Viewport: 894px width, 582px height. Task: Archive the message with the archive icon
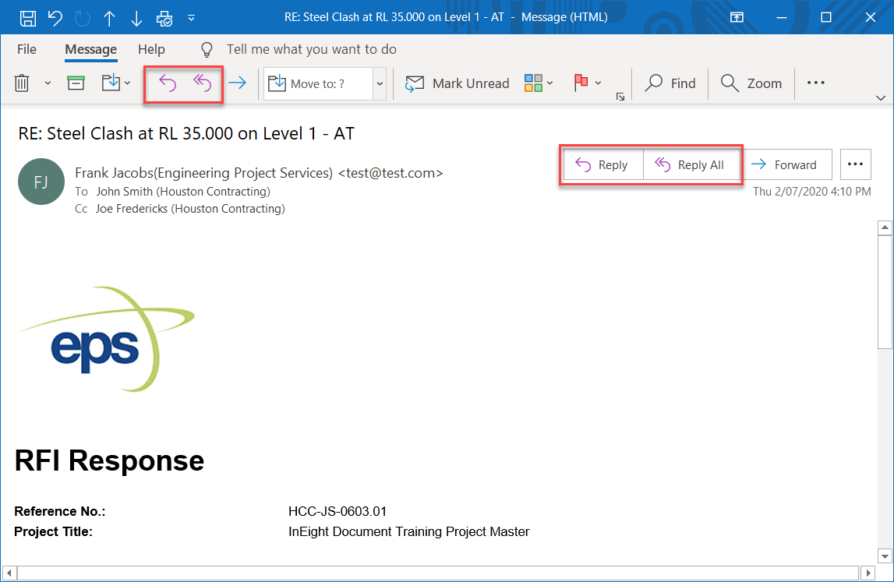(76, 83)
